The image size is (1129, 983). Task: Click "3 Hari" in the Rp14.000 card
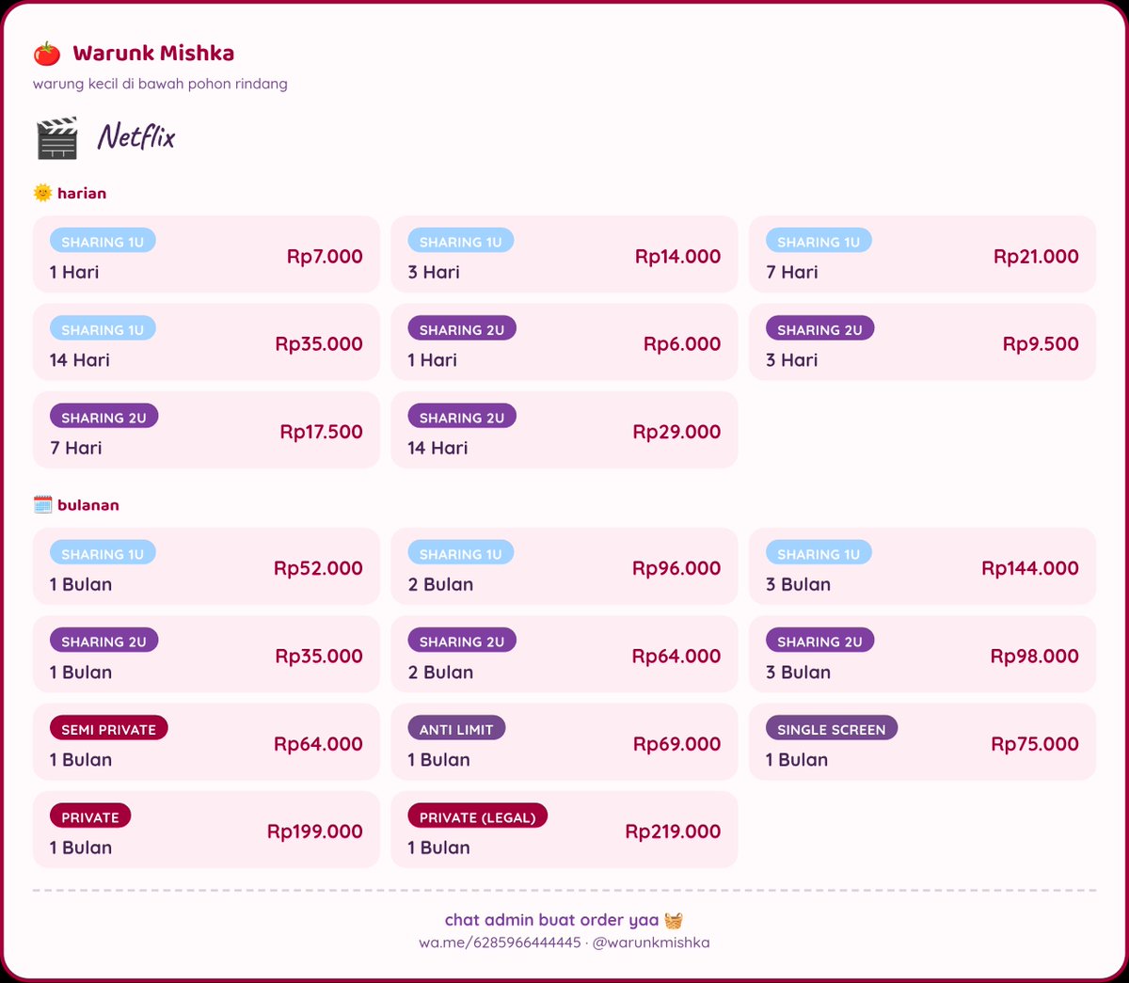point(434,272)
